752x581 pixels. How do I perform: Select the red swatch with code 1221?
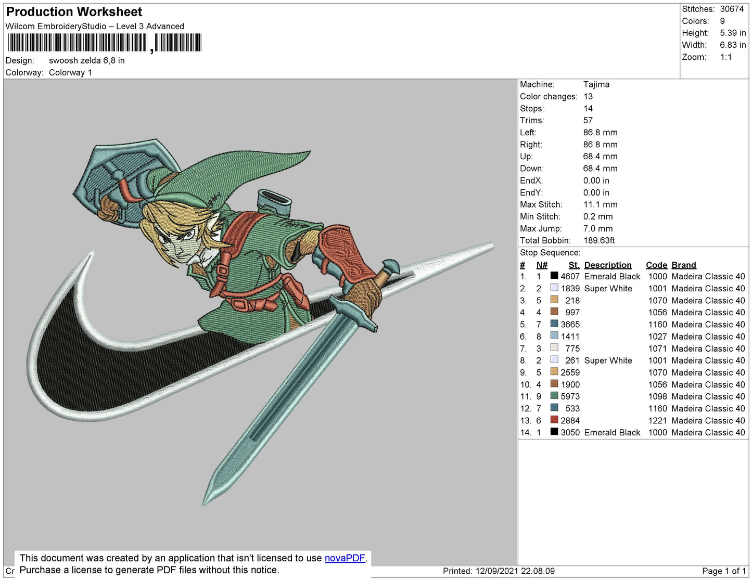pos(554,420)
